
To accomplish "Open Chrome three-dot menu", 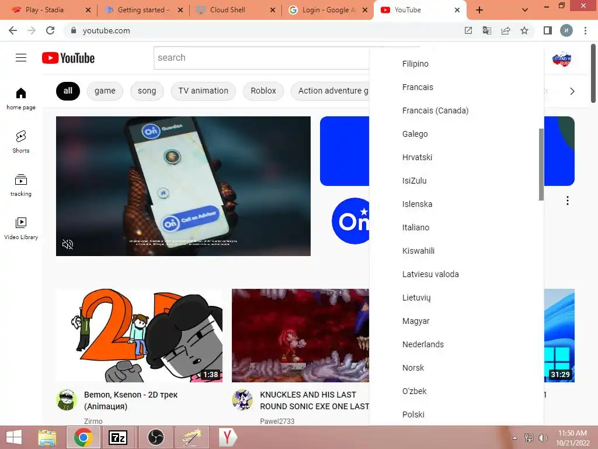I will [x=585, y=30].
